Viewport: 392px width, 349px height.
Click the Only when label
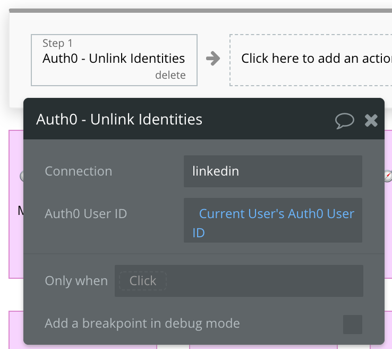76,281
